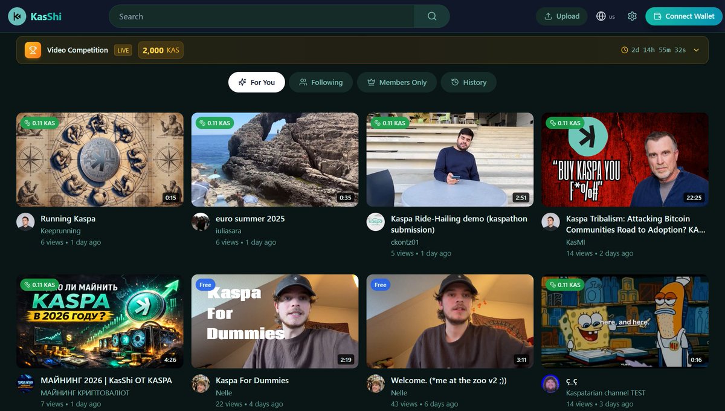
Task: Open Kaspa Ride-Hailing demo title
Action: [459, 224]
